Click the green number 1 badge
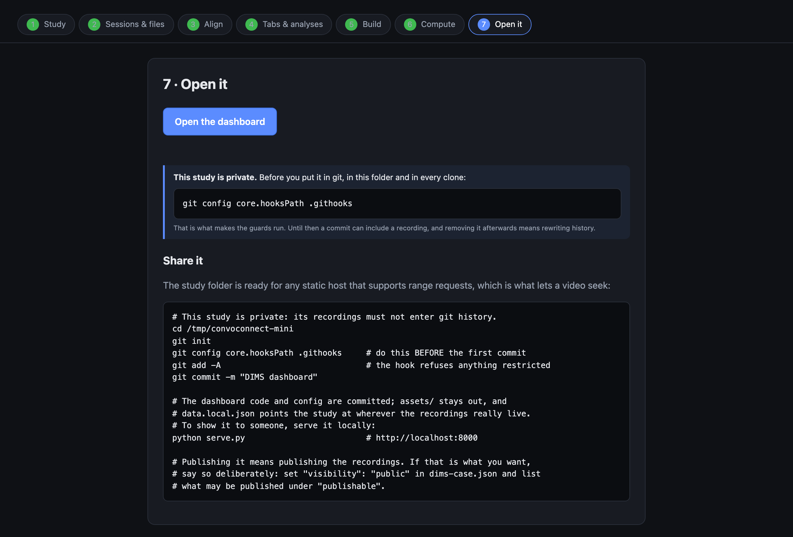 [33, 24]
